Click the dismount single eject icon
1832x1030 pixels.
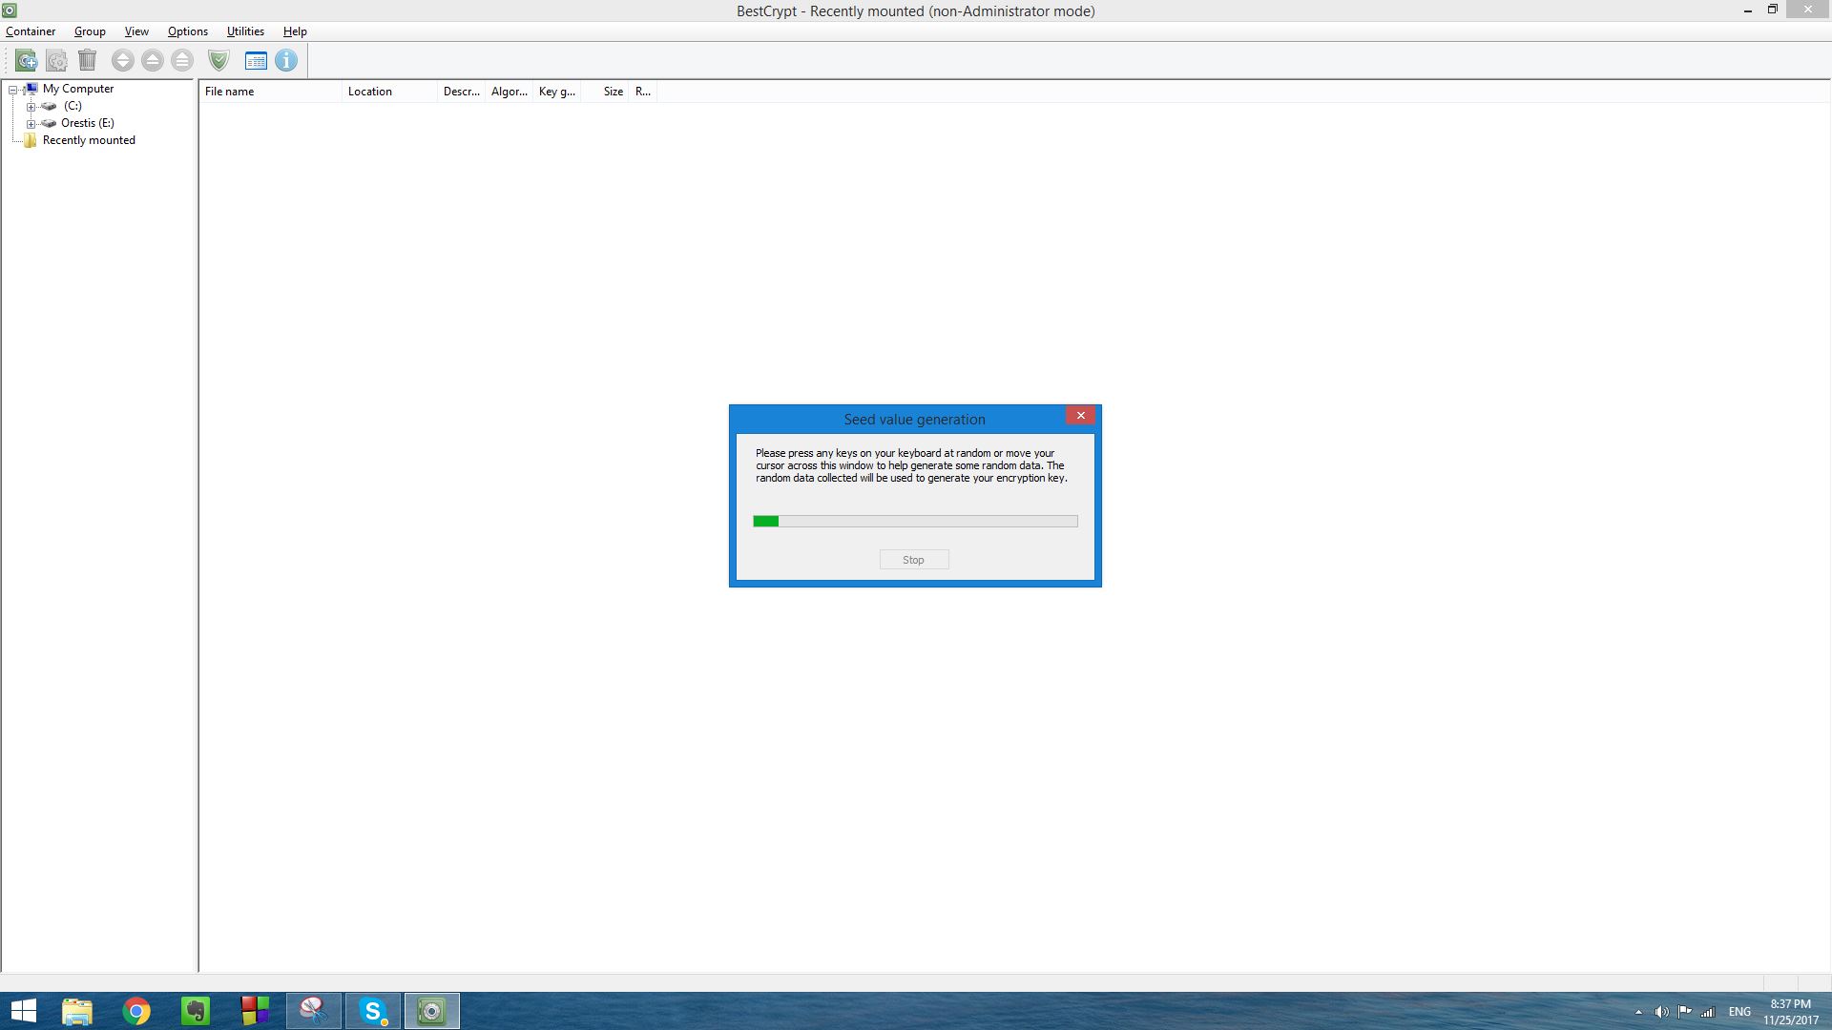153,61
